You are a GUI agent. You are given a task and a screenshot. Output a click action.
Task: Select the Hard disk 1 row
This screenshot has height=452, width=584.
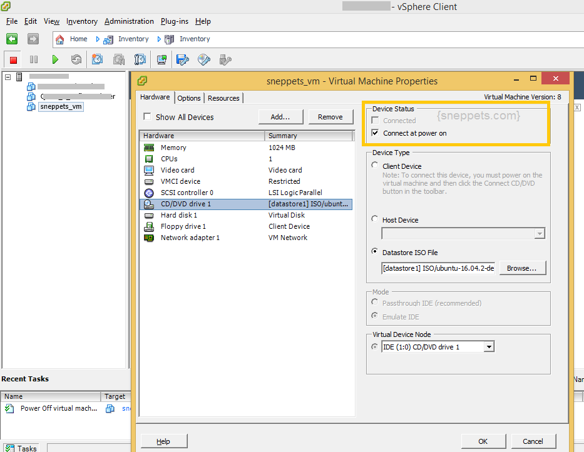(x=246, y=216)
